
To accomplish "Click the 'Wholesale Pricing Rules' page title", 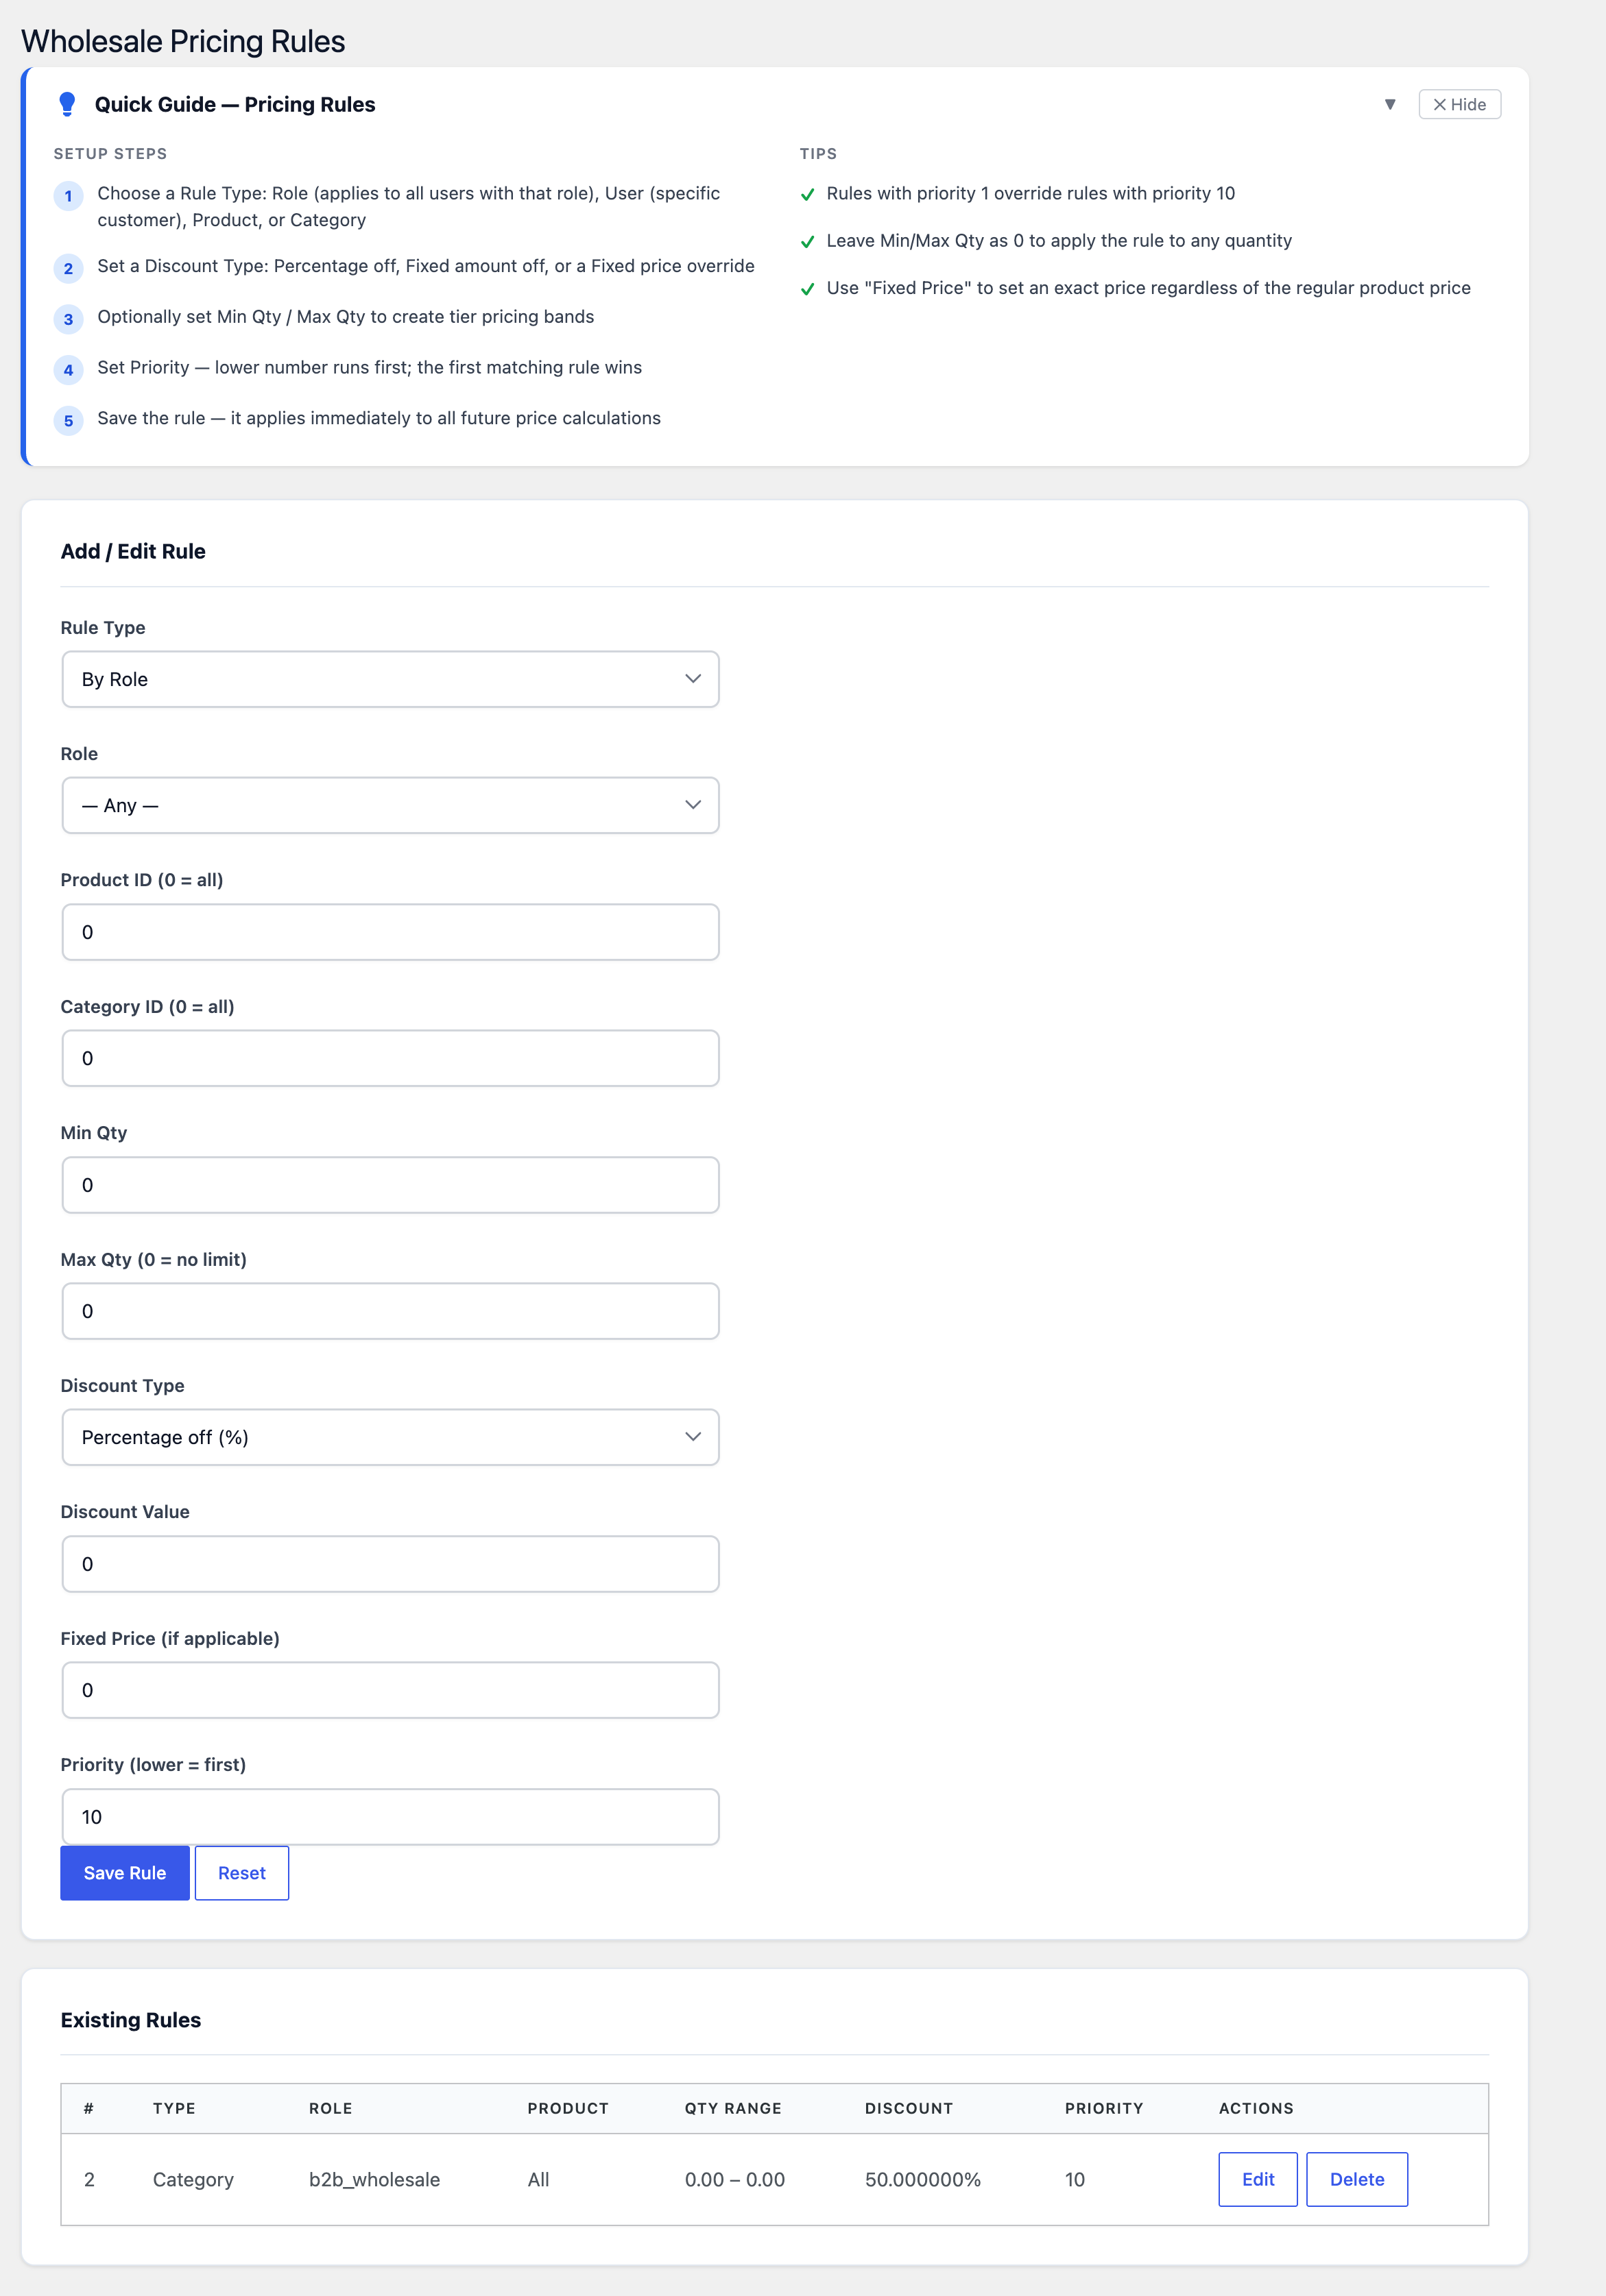I will (183, 41).
